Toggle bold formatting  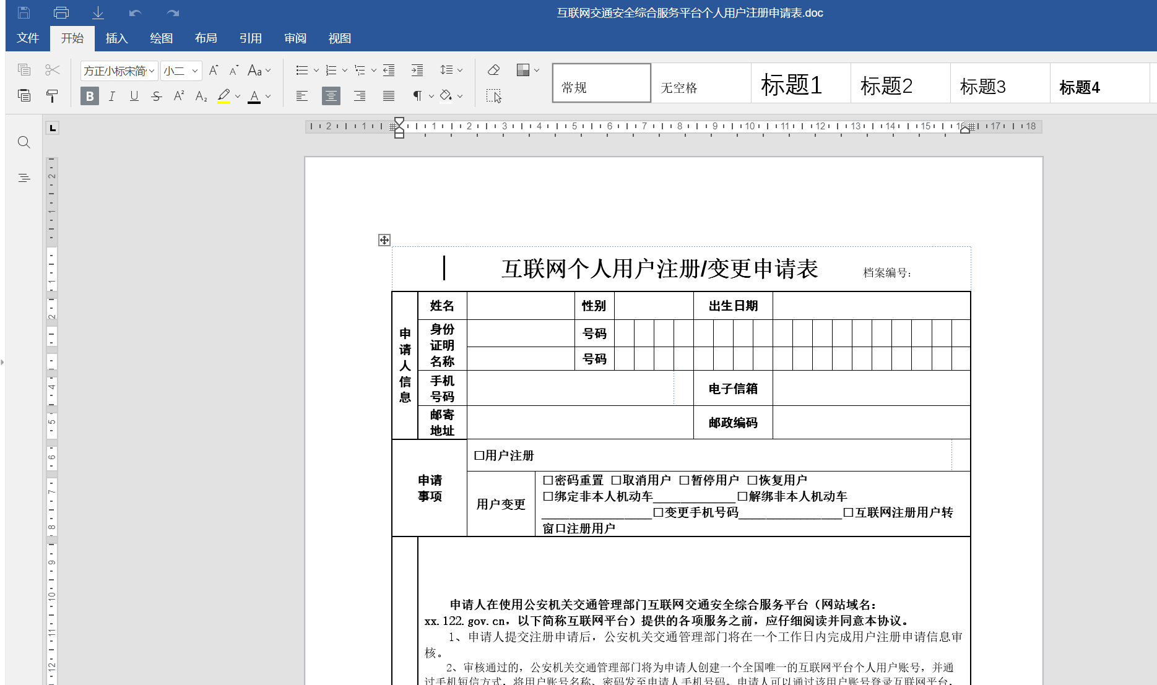[x=90, y=96]
